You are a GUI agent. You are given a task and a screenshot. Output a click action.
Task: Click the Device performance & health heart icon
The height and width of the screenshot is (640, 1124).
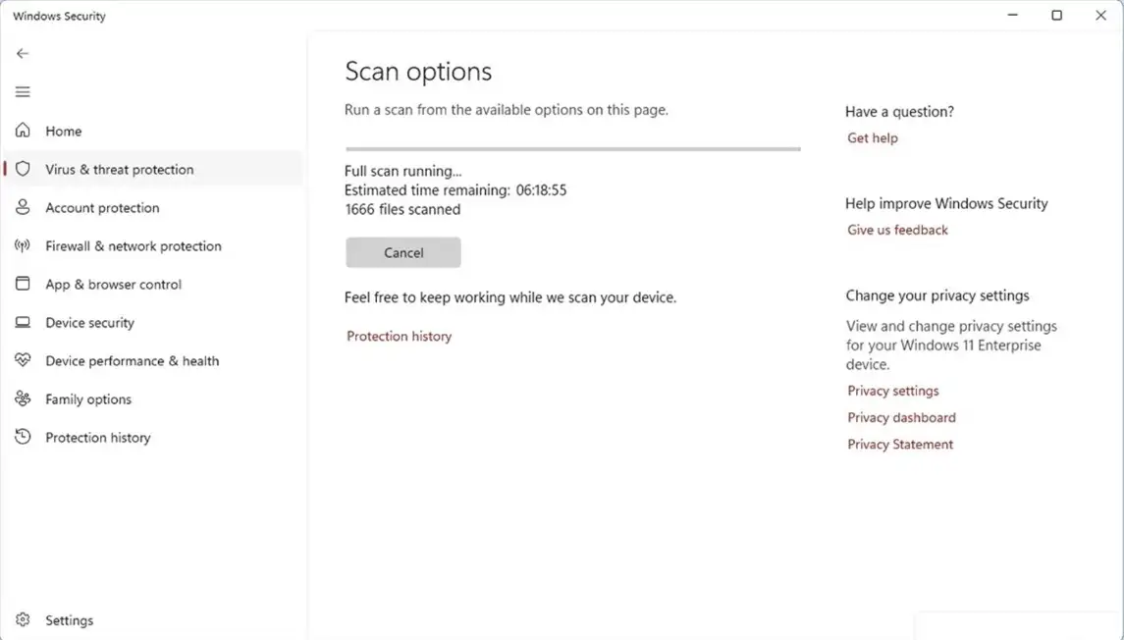coord(23,360)
